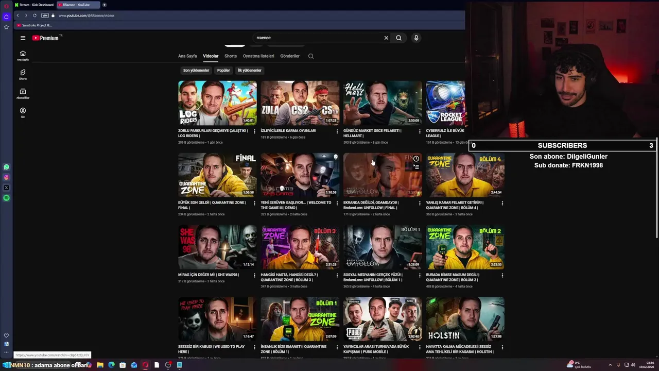
Task: Open Shorts from the left sidebar
Action: tap(23, 75)
